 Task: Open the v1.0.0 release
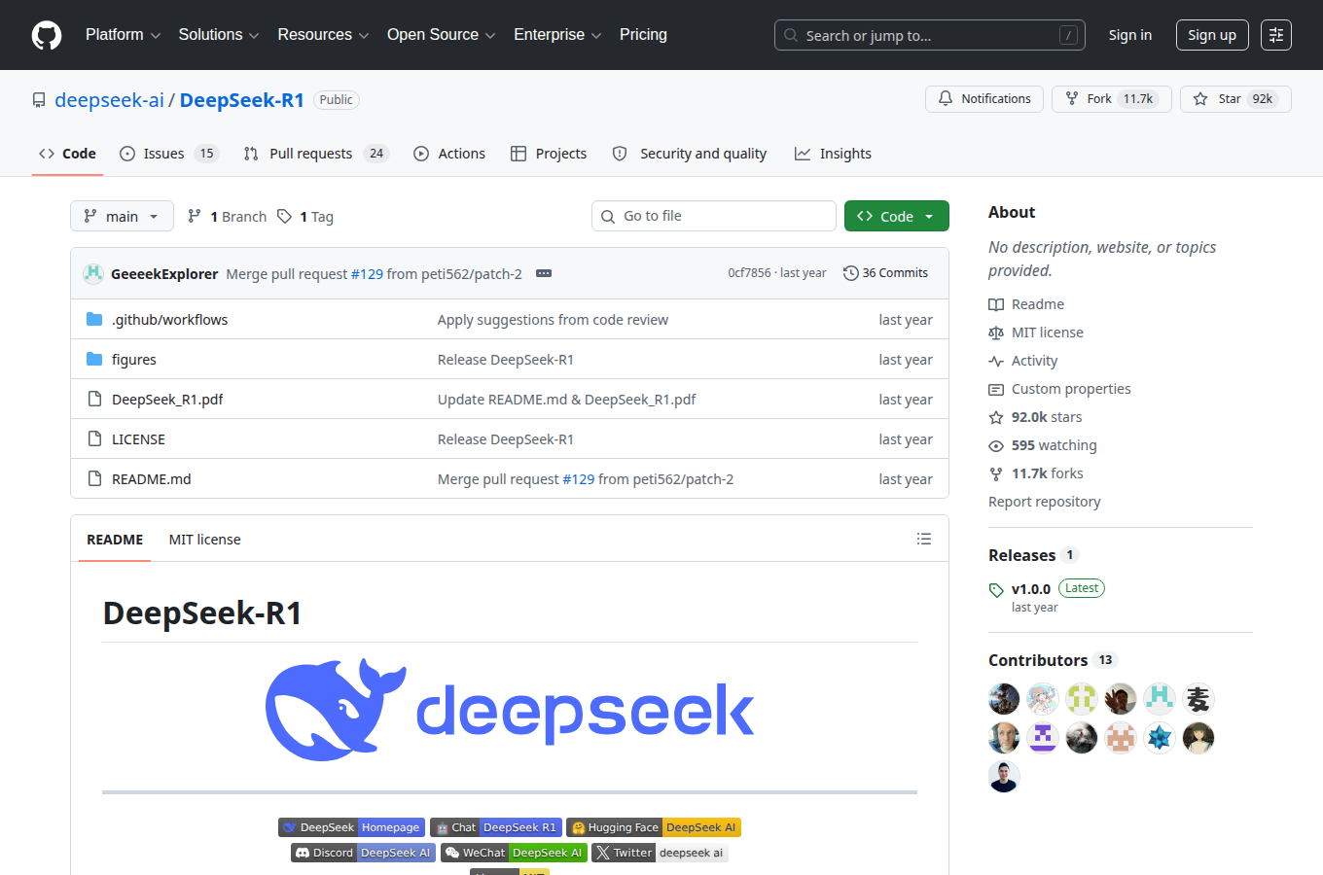coord(1031,589)
